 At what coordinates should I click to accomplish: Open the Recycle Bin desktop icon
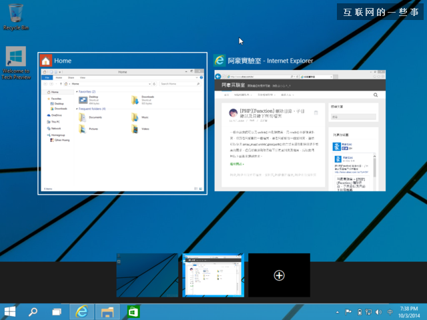tap(16, 15)
